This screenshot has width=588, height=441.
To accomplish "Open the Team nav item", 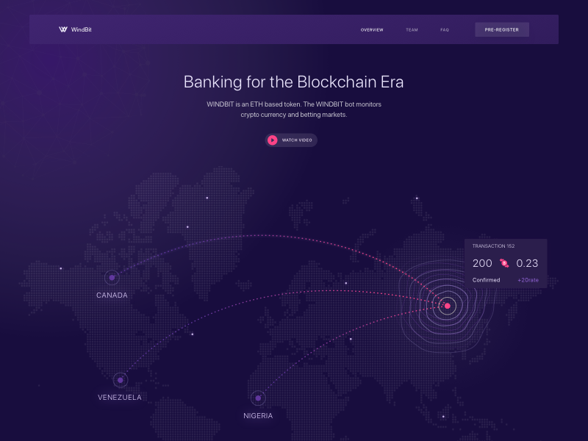I will 412,29.
